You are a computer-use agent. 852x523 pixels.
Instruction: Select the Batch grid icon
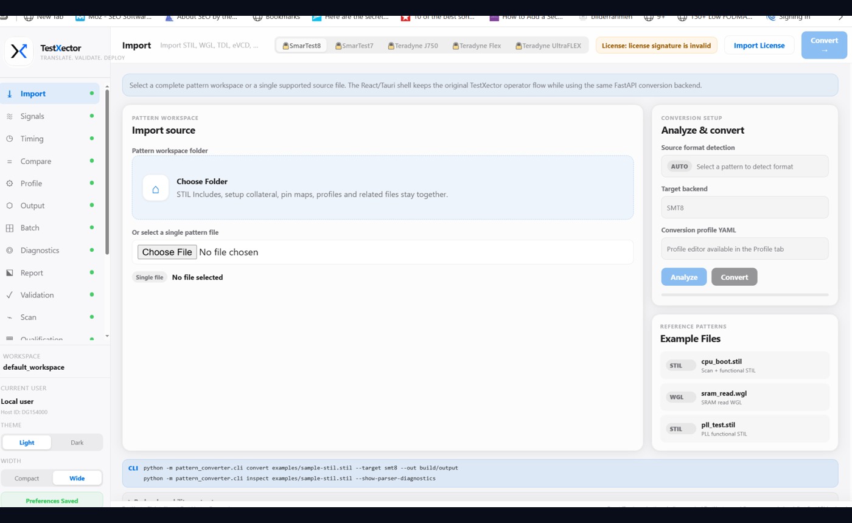(x=9, y=228)
